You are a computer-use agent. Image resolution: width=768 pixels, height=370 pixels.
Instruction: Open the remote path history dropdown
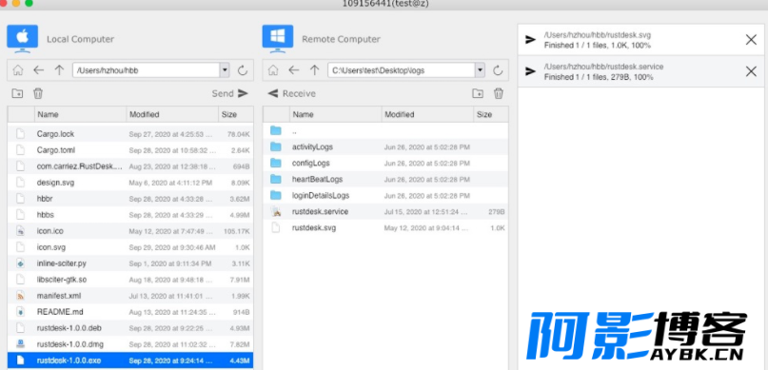(480, 70)
